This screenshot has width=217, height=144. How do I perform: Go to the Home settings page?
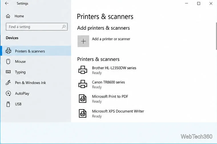19,16
